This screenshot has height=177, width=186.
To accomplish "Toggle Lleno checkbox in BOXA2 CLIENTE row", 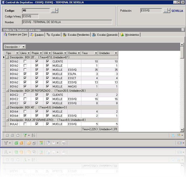I will click(x=25, y=61).
